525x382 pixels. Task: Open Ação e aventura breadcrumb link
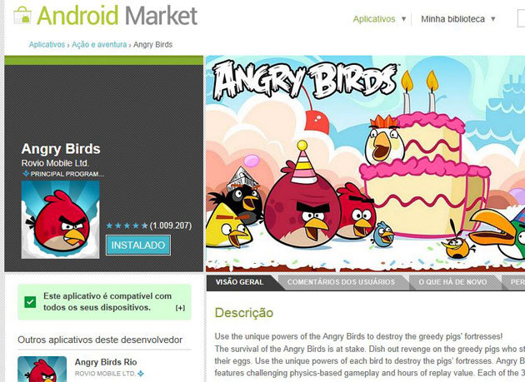pyautogui.click(x=99, y=44)
